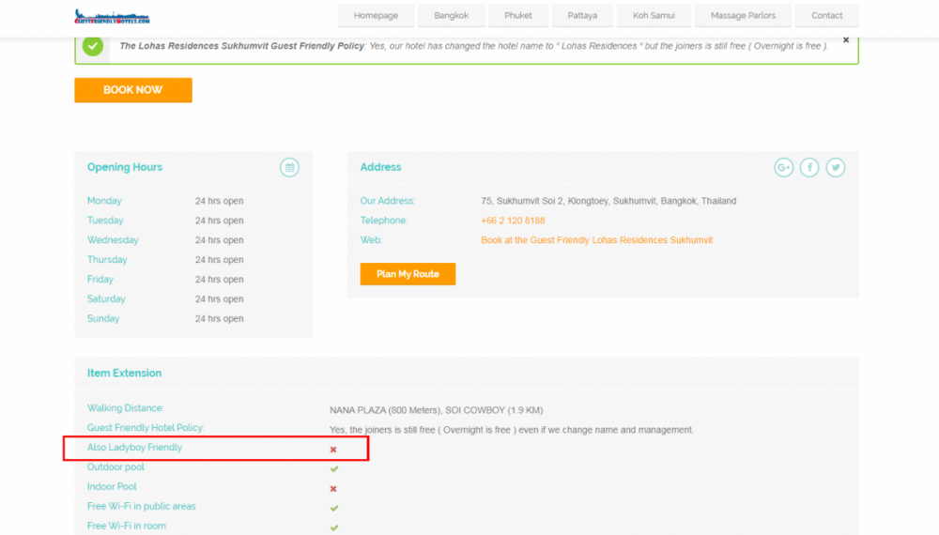Image resolution: width=939 pixels, height=535 pixels.
Task: Open the Homepage menu item
Action: pyautogui.click(x=377, y=16)
